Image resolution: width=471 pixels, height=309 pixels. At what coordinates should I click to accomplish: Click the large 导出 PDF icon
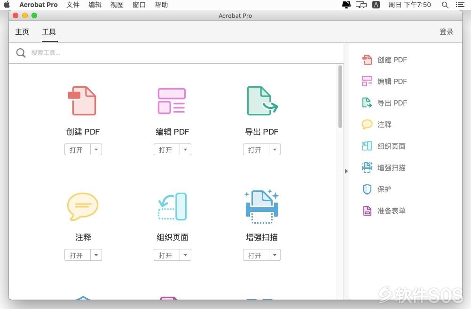[x=262, y=101]
